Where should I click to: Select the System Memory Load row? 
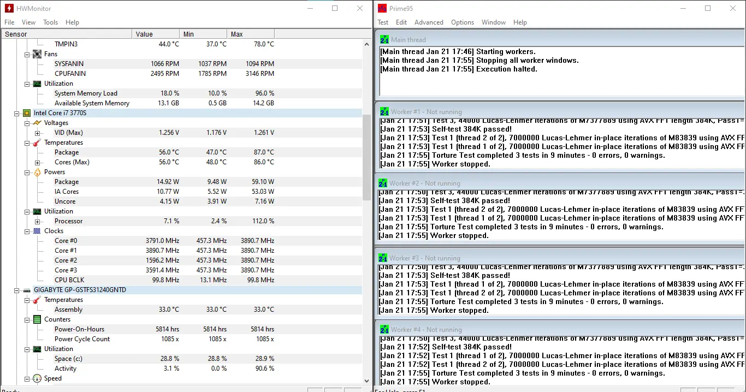[x=181, y=93]
